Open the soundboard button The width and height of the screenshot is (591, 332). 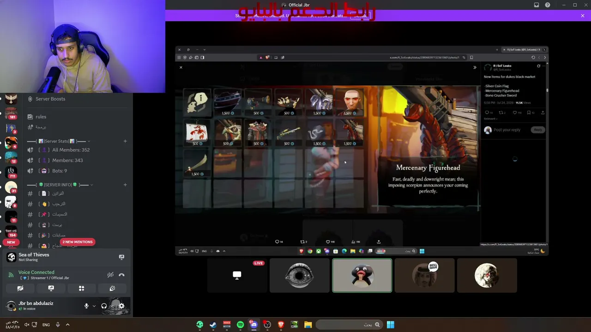coord(112,288)
